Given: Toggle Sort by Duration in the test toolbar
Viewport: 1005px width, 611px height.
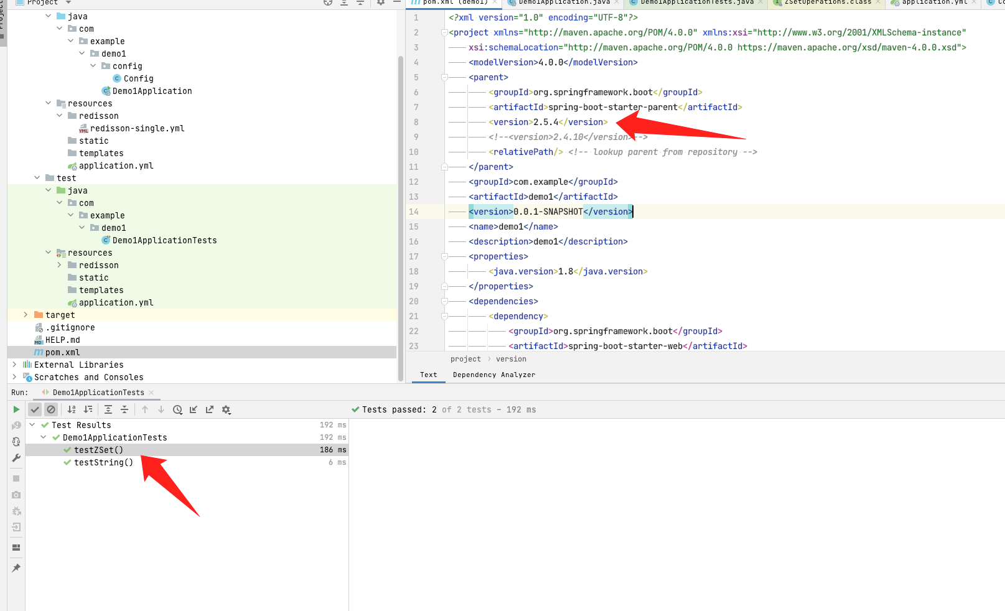Looking at the screenshot, I should [x=88, y=409].
